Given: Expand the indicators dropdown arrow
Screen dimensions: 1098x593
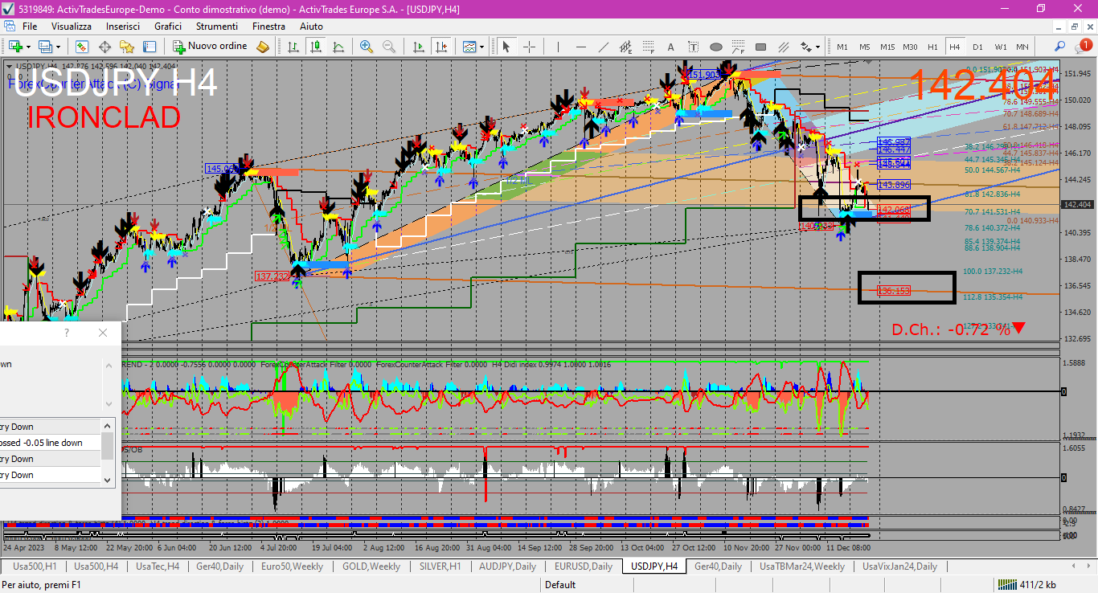Looking at the screenshot, I should pos(482,47).
